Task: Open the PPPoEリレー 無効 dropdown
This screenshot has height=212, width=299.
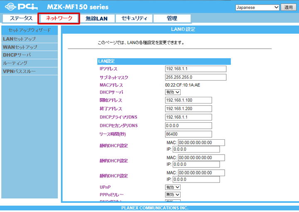Action: point(173,195)
